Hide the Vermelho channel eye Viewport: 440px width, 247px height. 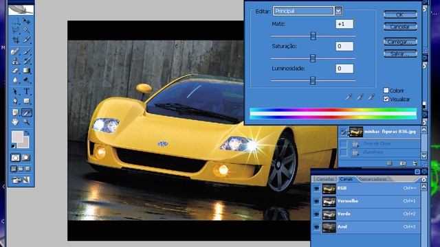pyautogui.click(x=316, y=201)
